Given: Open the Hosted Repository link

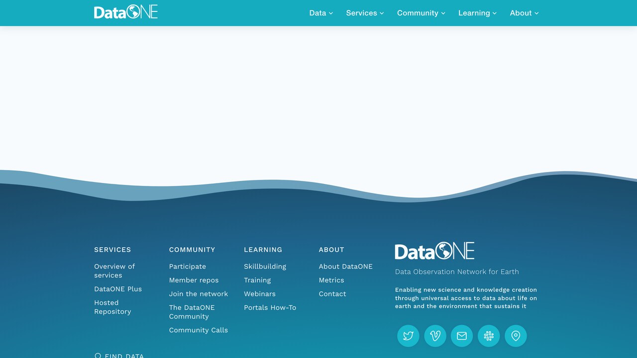Looking at the screenshot, I should (112, 307).
